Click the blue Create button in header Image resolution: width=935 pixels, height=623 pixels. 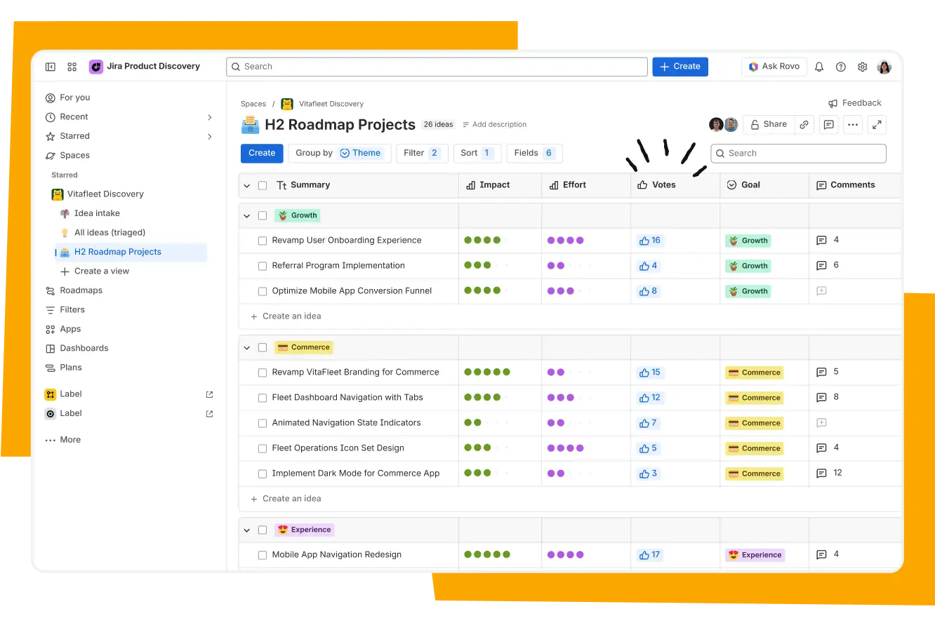(680, 67)
